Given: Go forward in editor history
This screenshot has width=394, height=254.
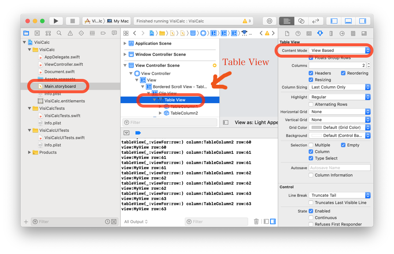Looking at the screenshot, I should click(143, 33).
